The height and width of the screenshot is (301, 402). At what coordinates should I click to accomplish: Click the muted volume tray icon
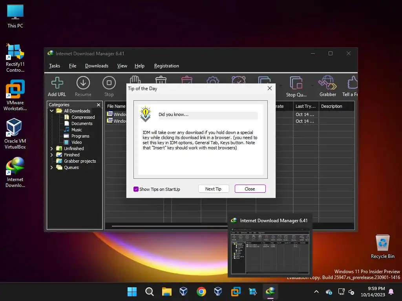click(x=351, y=292)
